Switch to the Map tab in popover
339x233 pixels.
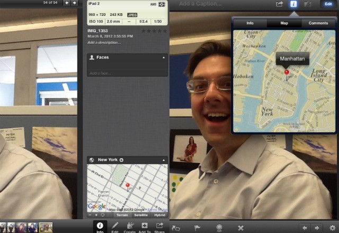click(x=284, y=23)
